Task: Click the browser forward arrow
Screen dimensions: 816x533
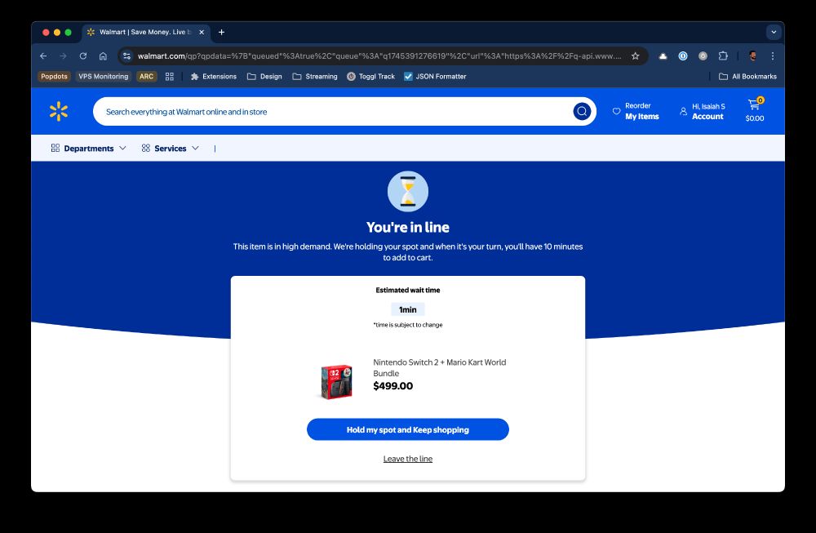Action: coord(63,56)
